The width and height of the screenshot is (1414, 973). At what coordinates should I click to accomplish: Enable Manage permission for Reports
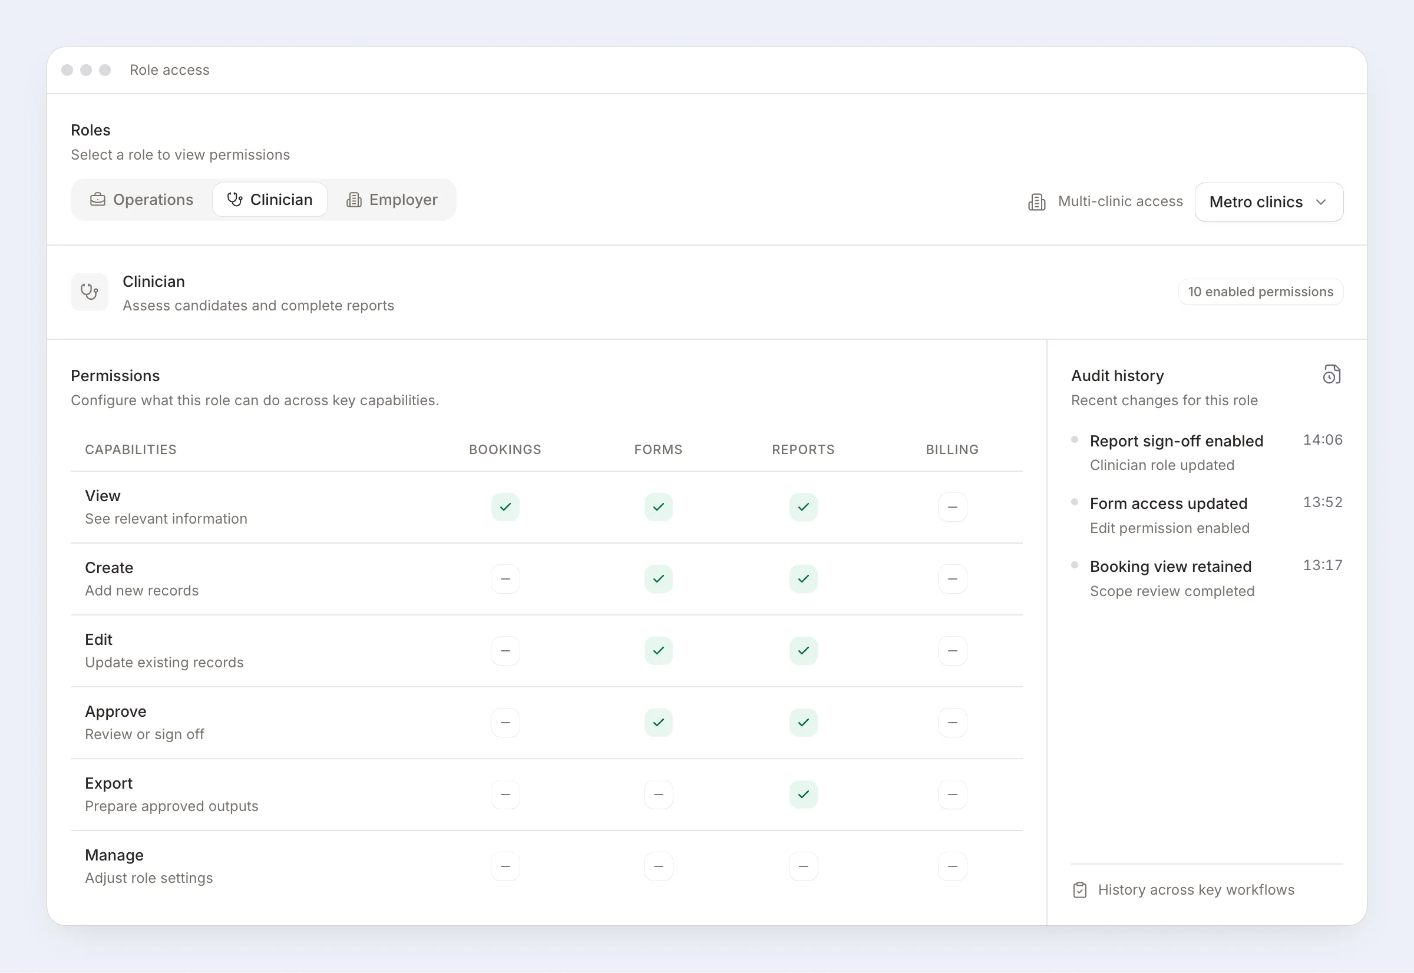(x=804, y=867)
